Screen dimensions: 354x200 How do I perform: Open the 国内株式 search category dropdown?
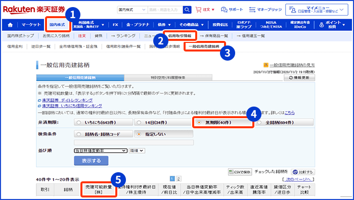132,10
